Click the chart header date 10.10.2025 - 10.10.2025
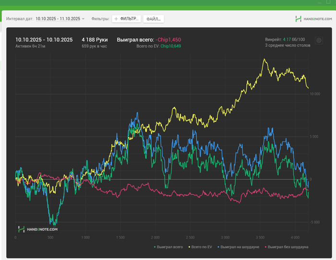 [44, 39]
